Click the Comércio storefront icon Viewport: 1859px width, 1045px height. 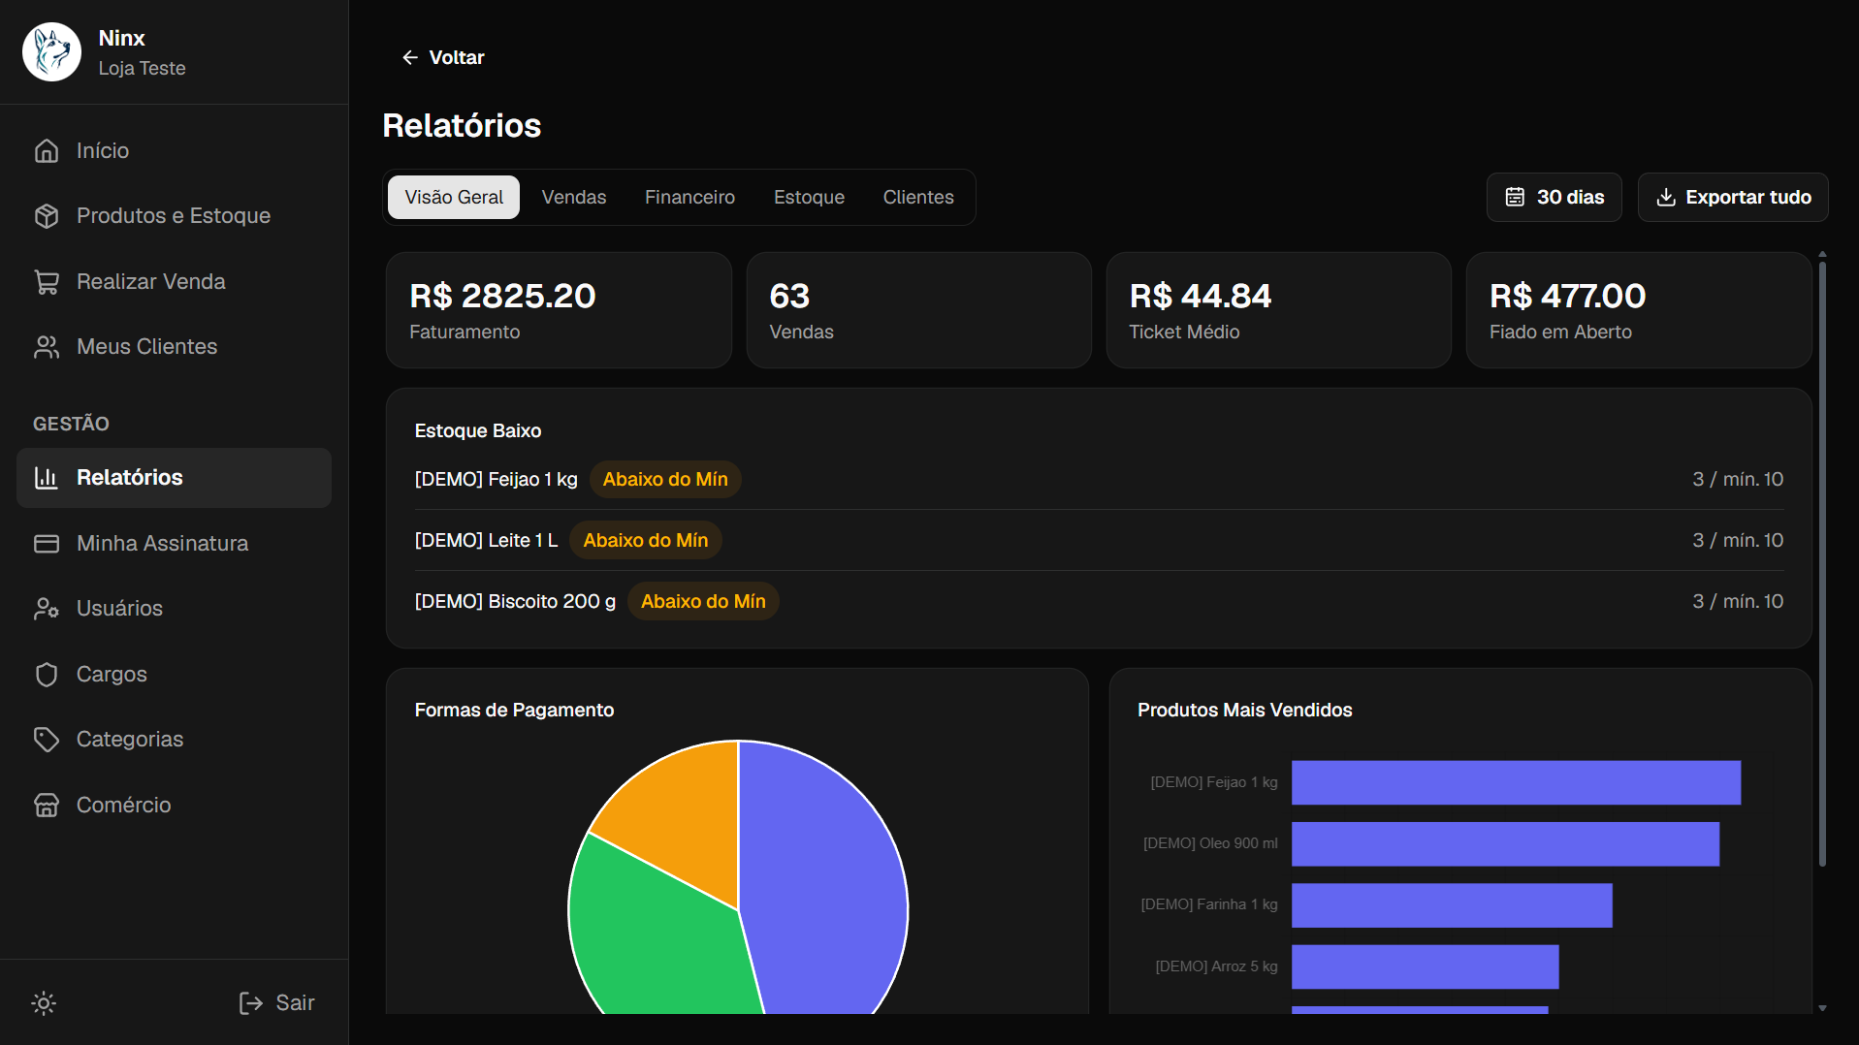point(47,806)
